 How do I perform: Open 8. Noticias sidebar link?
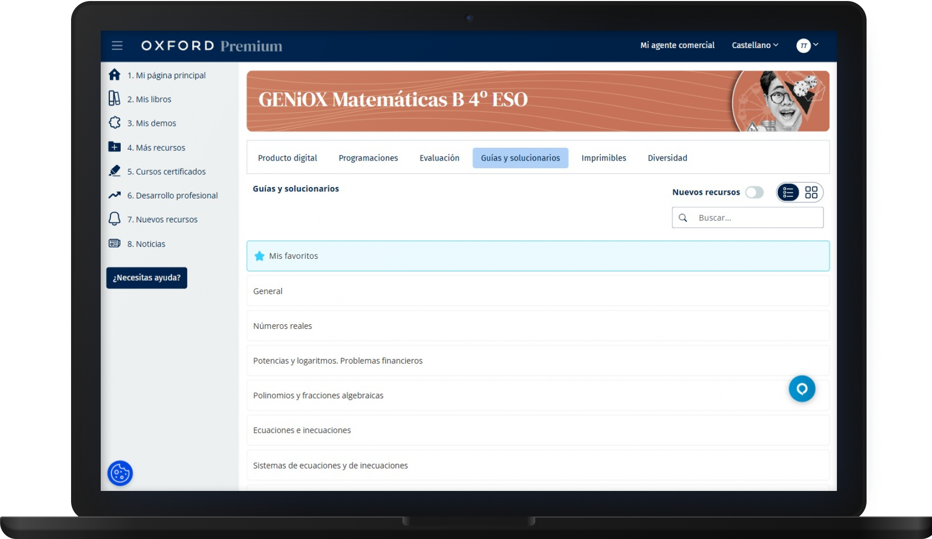146,244
